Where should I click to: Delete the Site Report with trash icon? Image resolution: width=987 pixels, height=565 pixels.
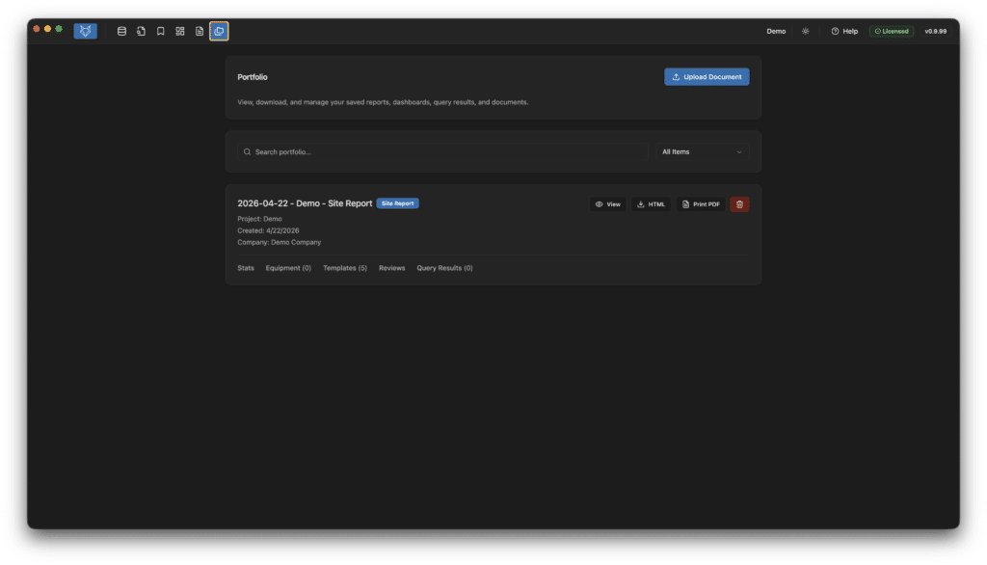[739, 204]
